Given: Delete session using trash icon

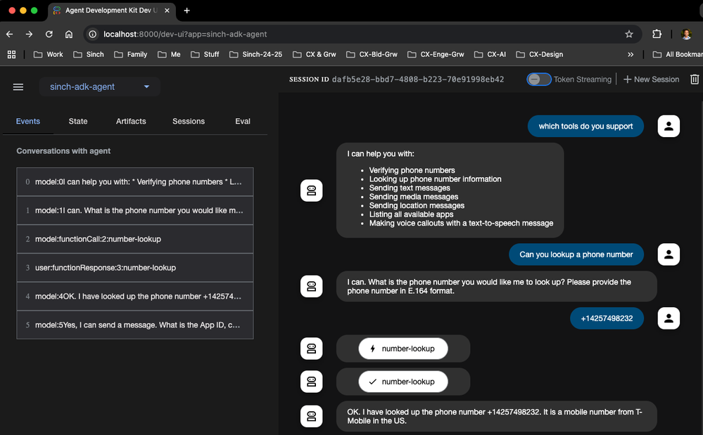Looking at the screenshot, I should (695, 79).
